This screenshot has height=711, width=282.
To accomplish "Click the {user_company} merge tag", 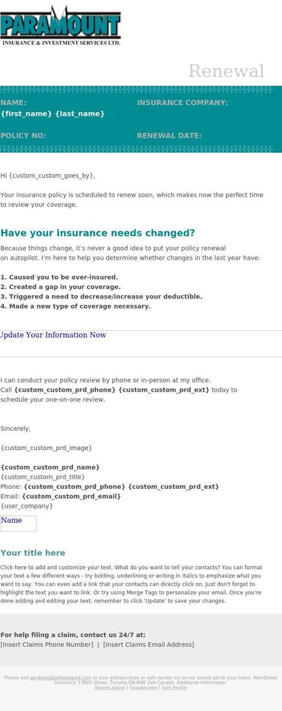I will coord(27,506).
